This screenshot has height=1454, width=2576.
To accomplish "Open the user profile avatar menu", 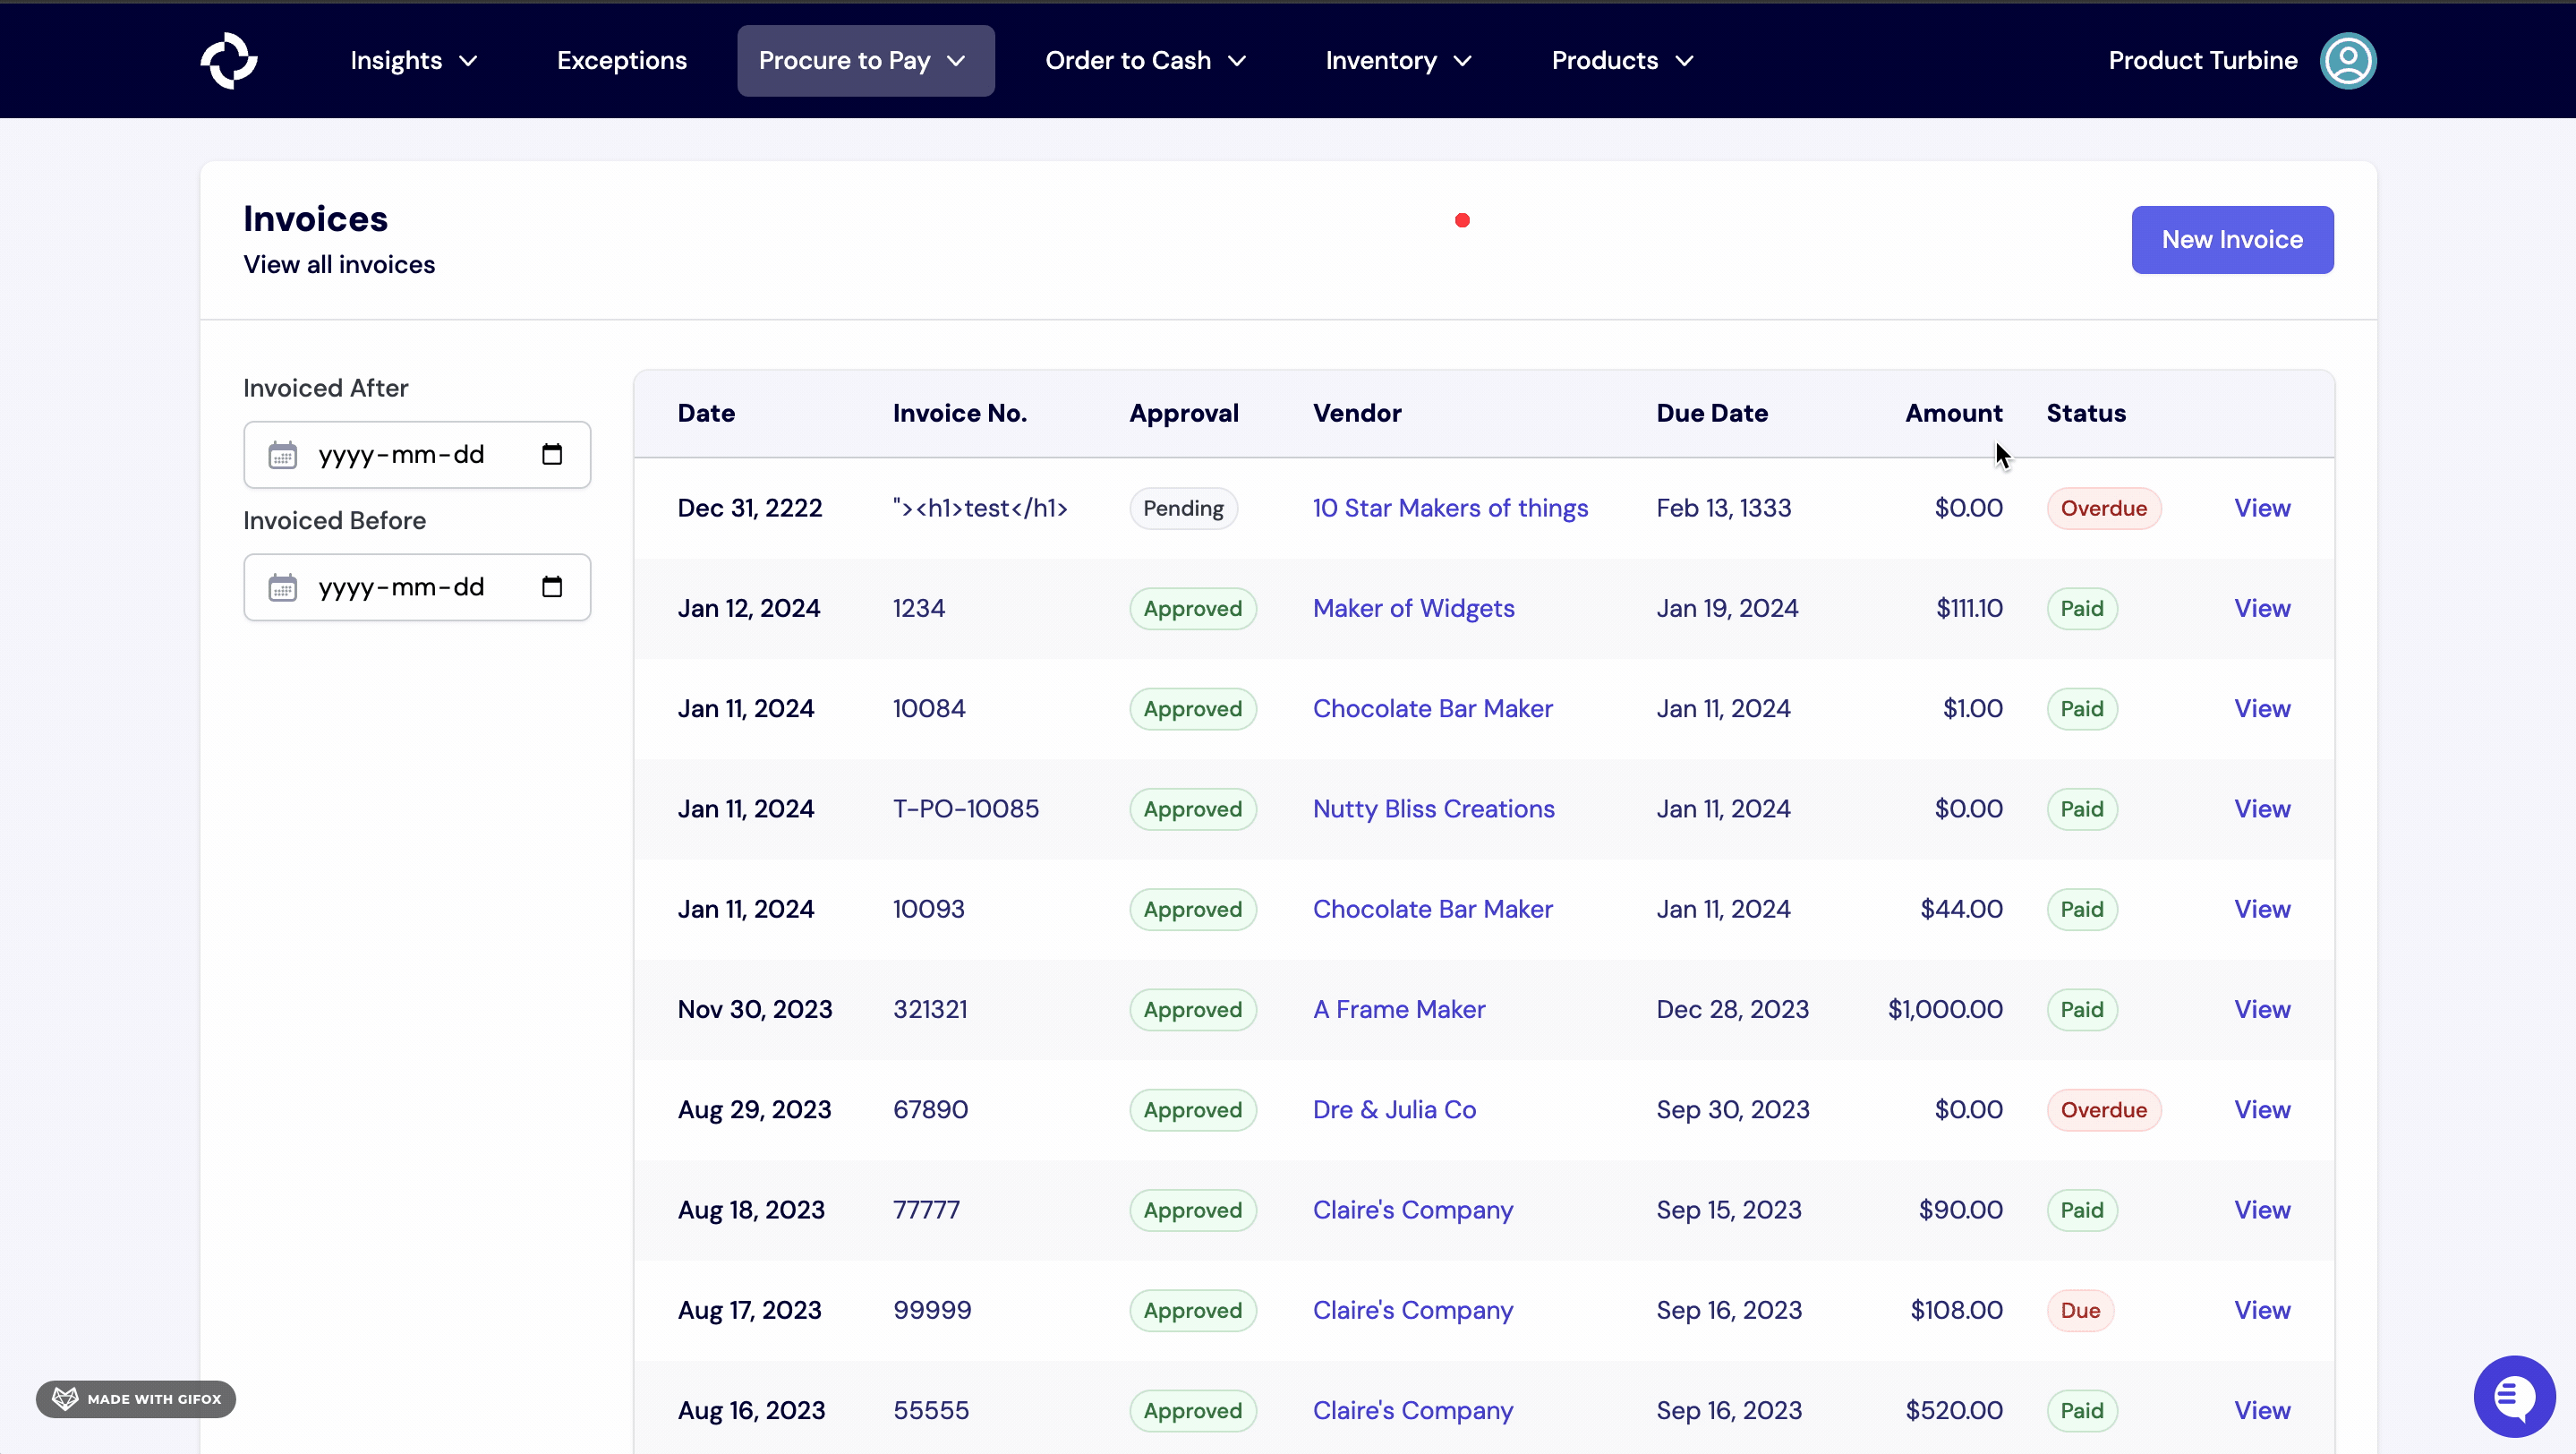I will click(2348, 60).
